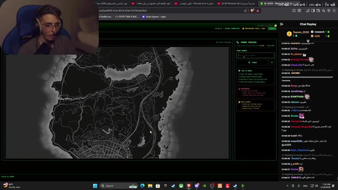Click the media playlist music note icon
The width and height of the screenshot is (338, 190).
coord(308,11)
